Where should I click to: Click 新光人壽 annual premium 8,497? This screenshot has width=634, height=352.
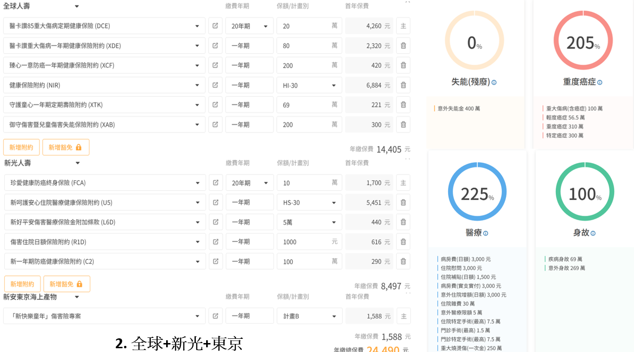[391, 286]
